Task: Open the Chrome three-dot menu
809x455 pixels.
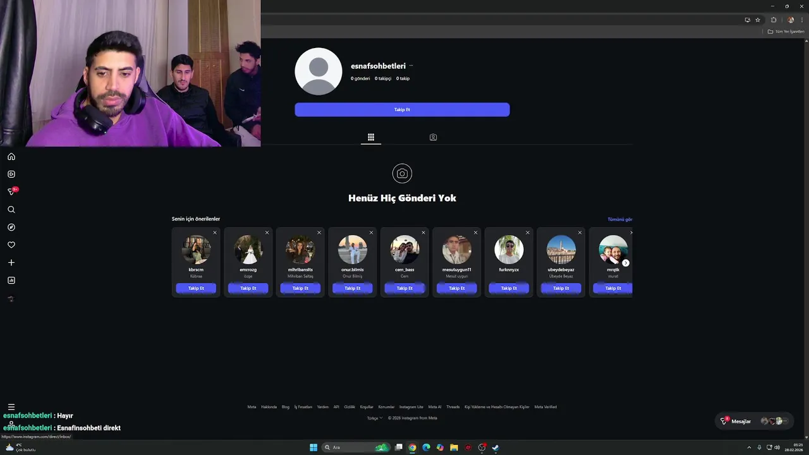Action: coord(802,20)
